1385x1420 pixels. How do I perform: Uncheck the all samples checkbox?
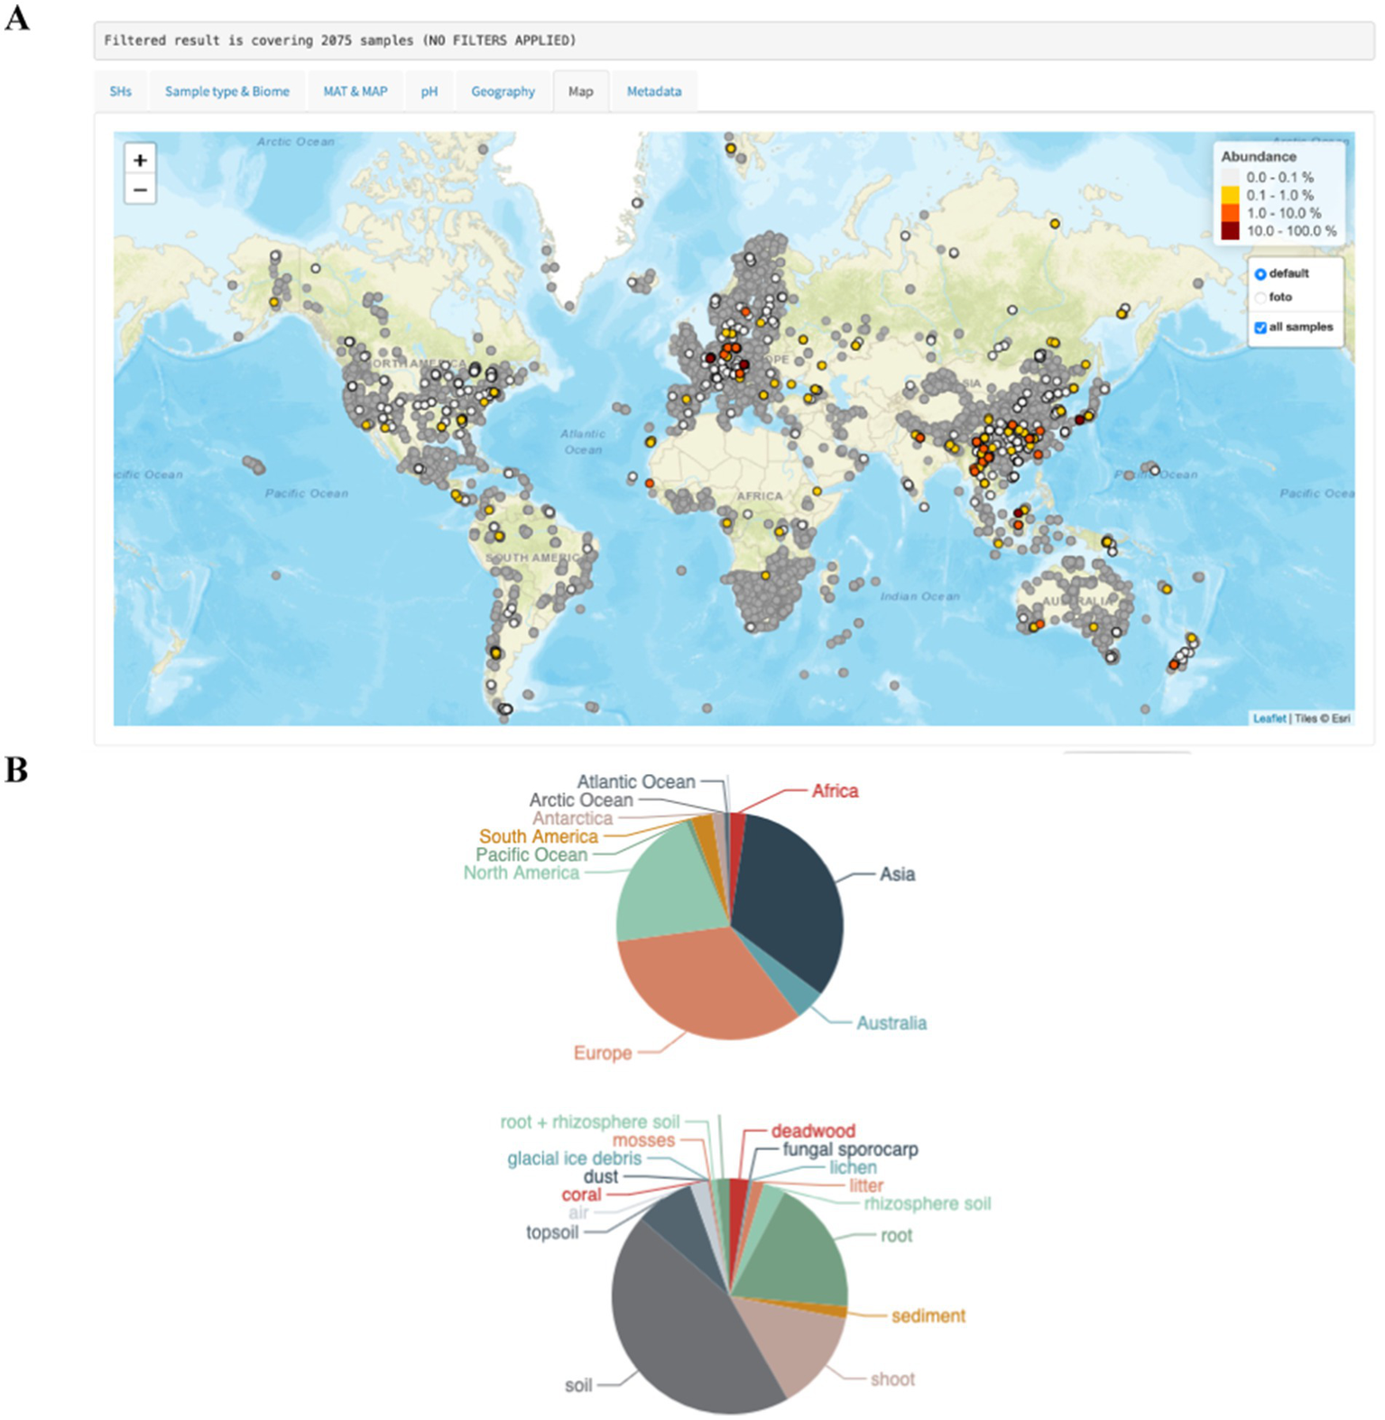tap(1260, 327)
